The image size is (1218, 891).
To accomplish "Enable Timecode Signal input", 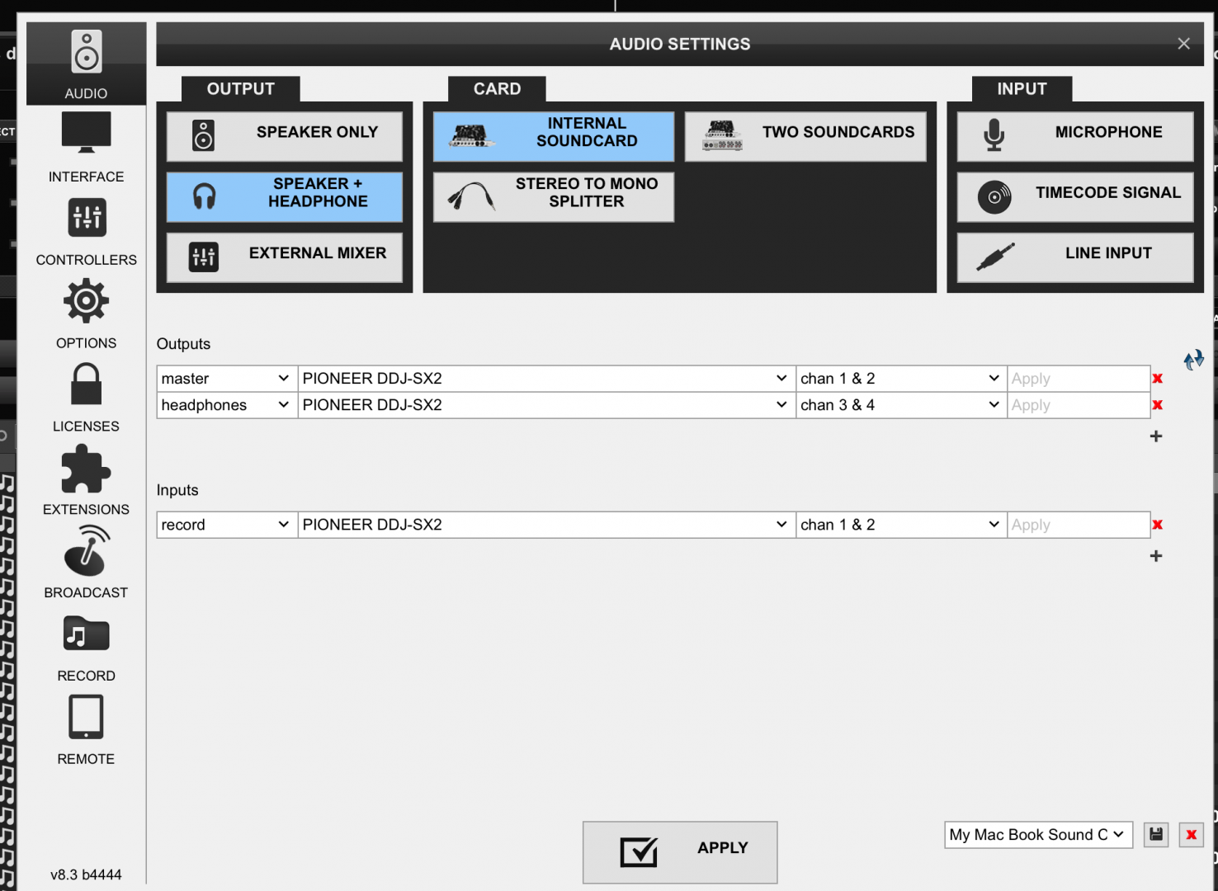I will click(x=1075, y=196).
